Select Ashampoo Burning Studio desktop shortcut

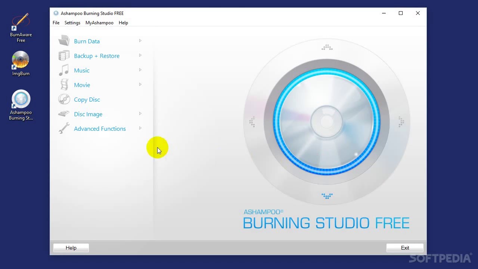21,105
